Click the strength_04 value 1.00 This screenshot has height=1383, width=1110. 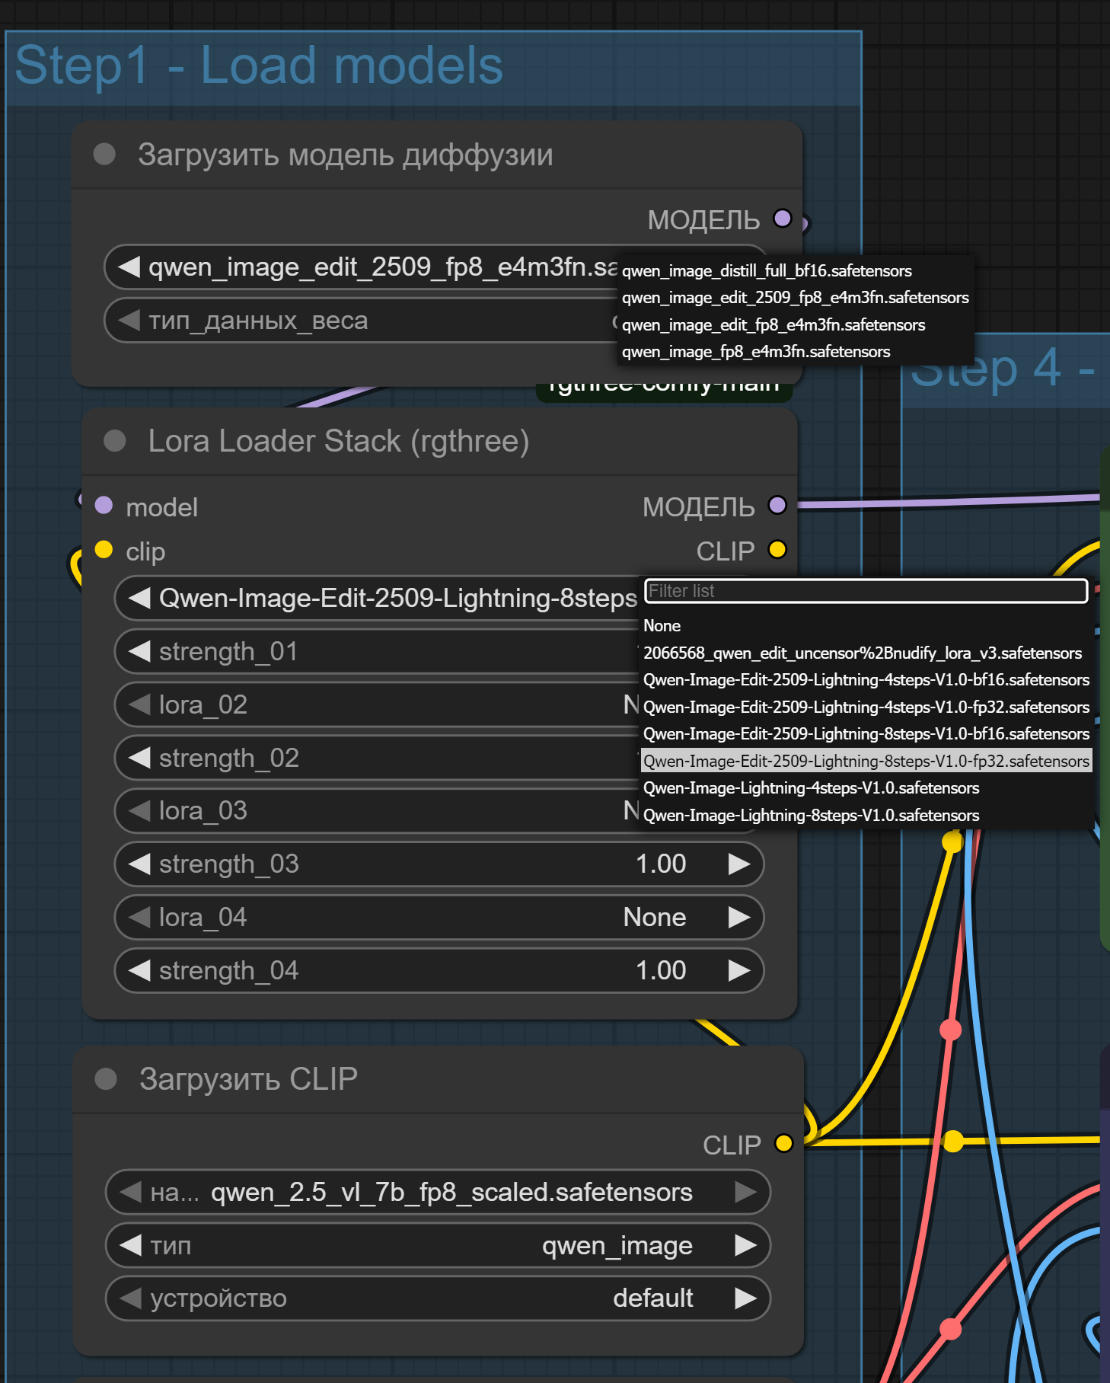(x=661, y=970)
